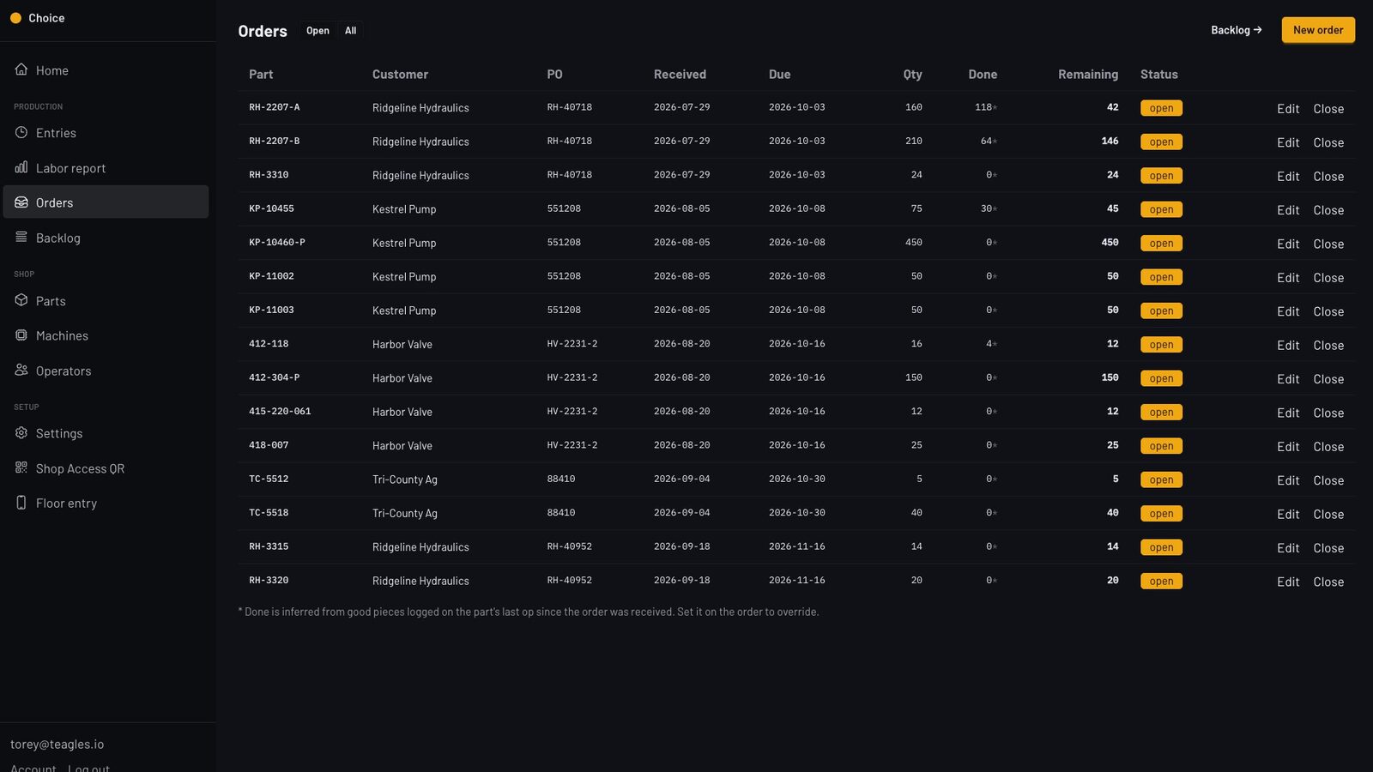Click the remaining value 450 for KP-10460-P

pos(1110,243)
